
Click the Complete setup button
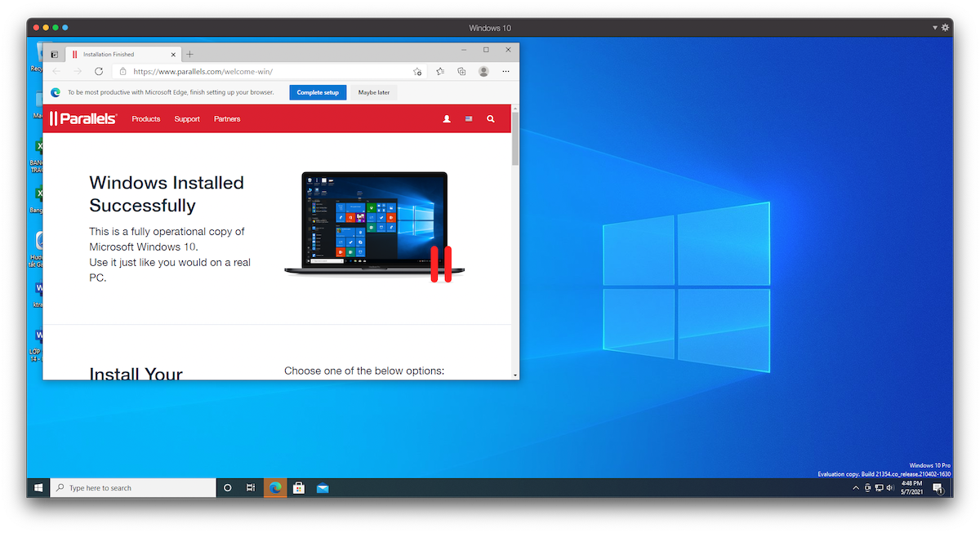point(318,91)
